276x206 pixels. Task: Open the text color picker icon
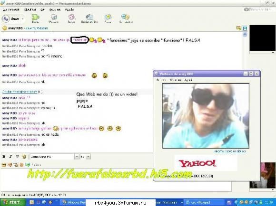[x=24, y=157]
